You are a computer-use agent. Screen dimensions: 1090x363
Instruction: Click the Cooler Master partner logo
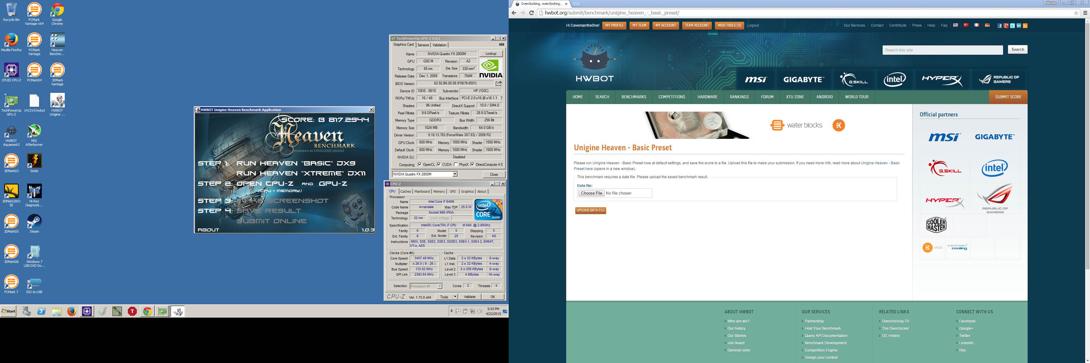(936, 225)
